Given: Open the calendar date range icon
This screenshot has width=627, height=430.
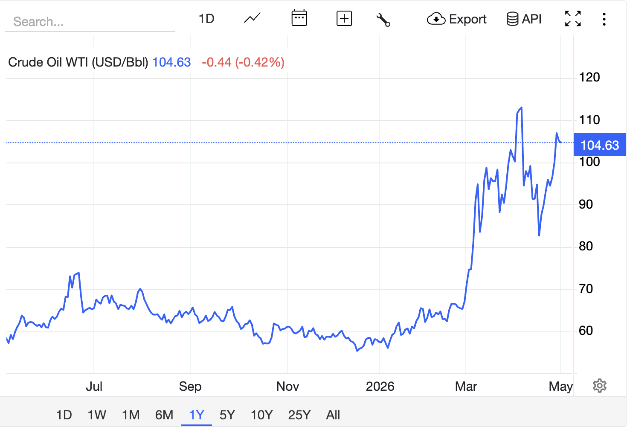Looking at the screenshot, I should click(299, 18).
